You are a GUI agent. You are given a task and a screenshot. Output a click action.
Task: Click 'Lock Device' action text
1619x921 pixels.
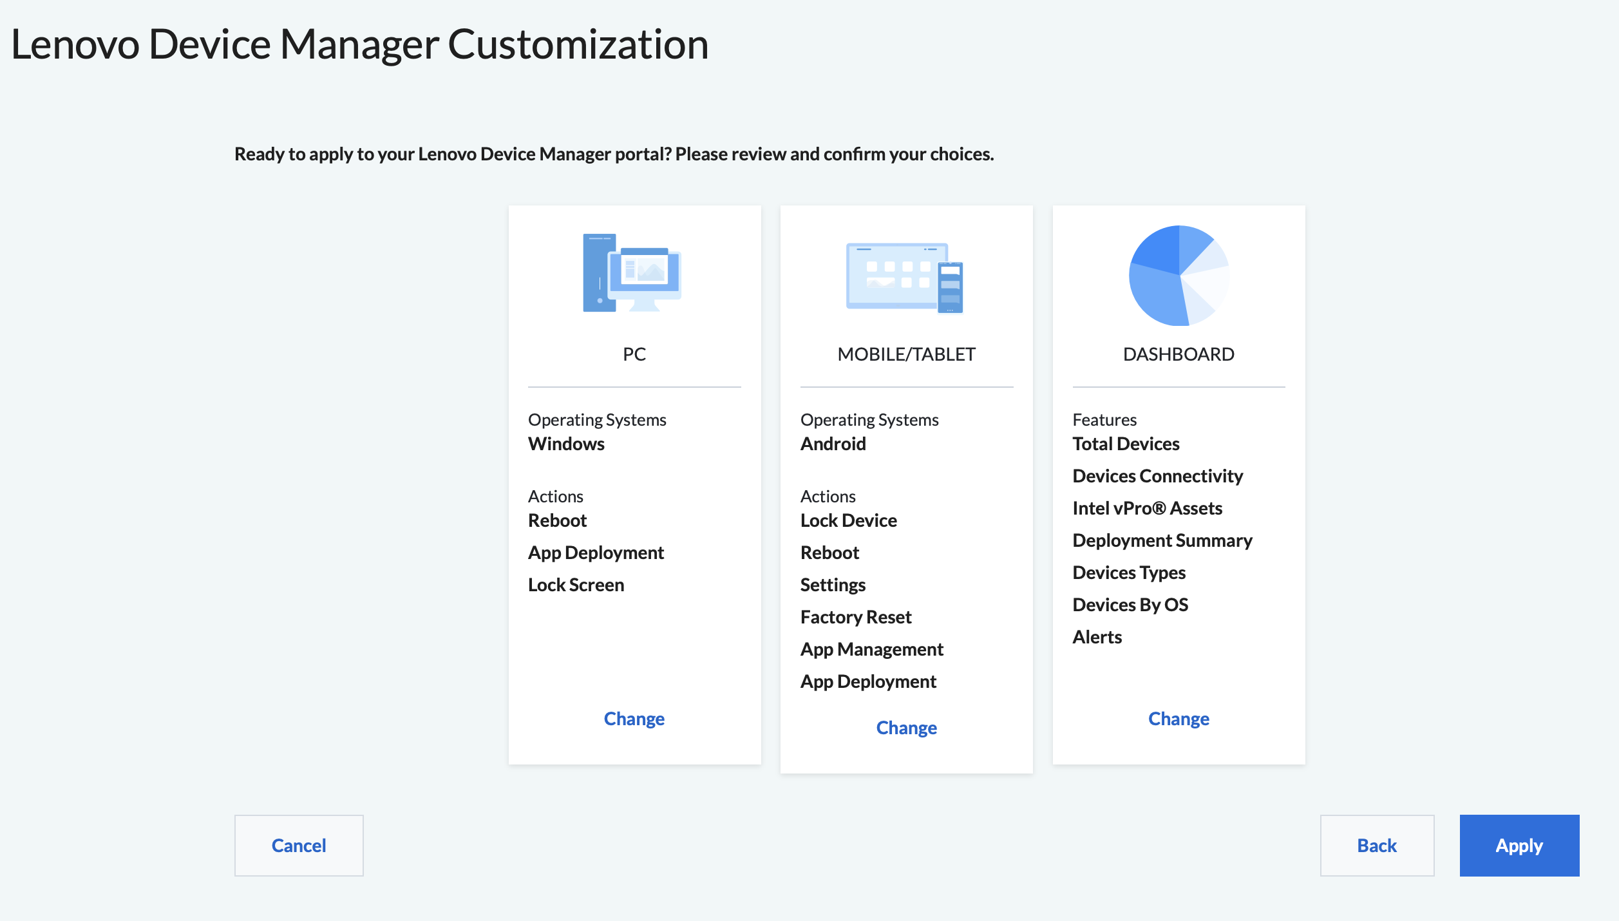tap(848, 520)
